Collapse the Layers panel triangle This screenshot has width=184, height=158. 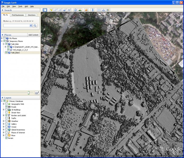point(2,98)
